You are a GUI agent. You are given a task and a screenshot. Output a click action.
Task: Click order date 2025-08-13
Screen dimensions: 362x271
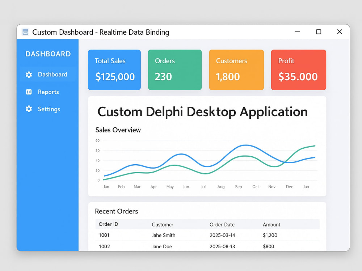[222, 246]
